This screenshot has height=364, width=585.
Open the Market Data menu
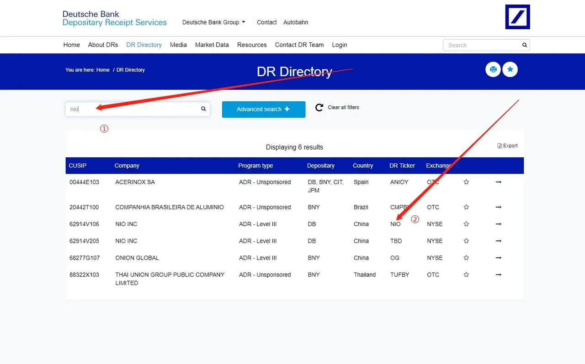(x=212, y=45)
